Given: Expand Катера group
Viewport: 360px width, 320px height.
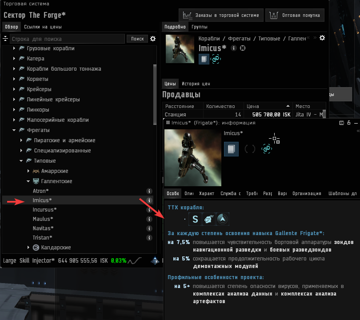Looking at the screenshot, I should pos(14,59).
